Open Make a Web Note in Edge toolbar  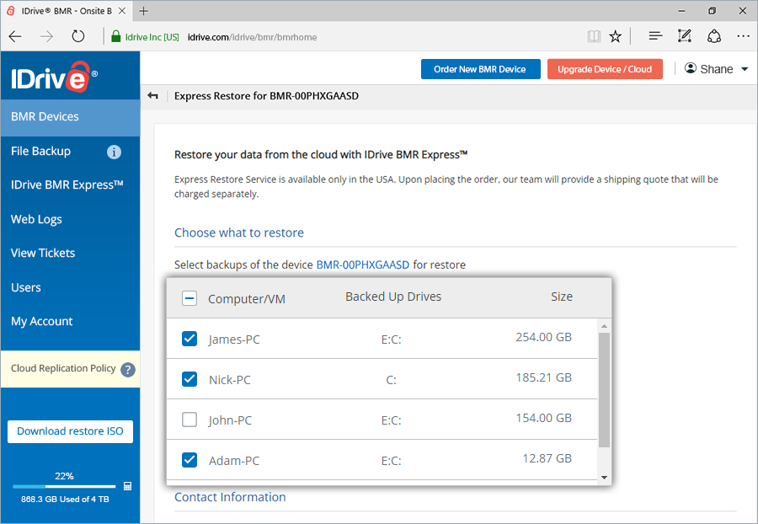click(684, 35)
